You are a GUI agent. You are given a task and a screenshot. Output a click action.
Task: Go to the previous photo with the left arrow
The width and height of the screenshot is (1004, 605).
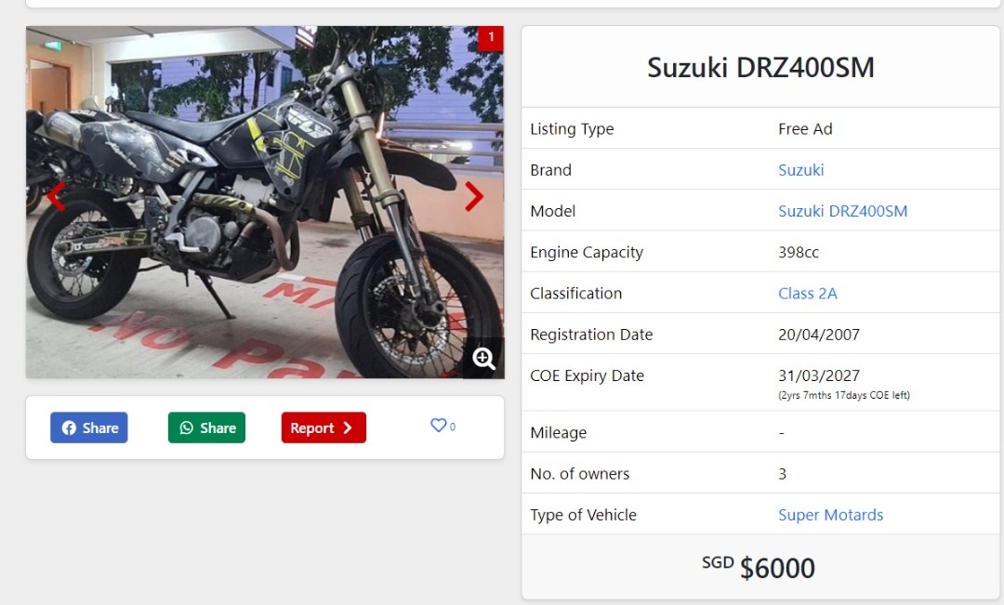[56, 196]
